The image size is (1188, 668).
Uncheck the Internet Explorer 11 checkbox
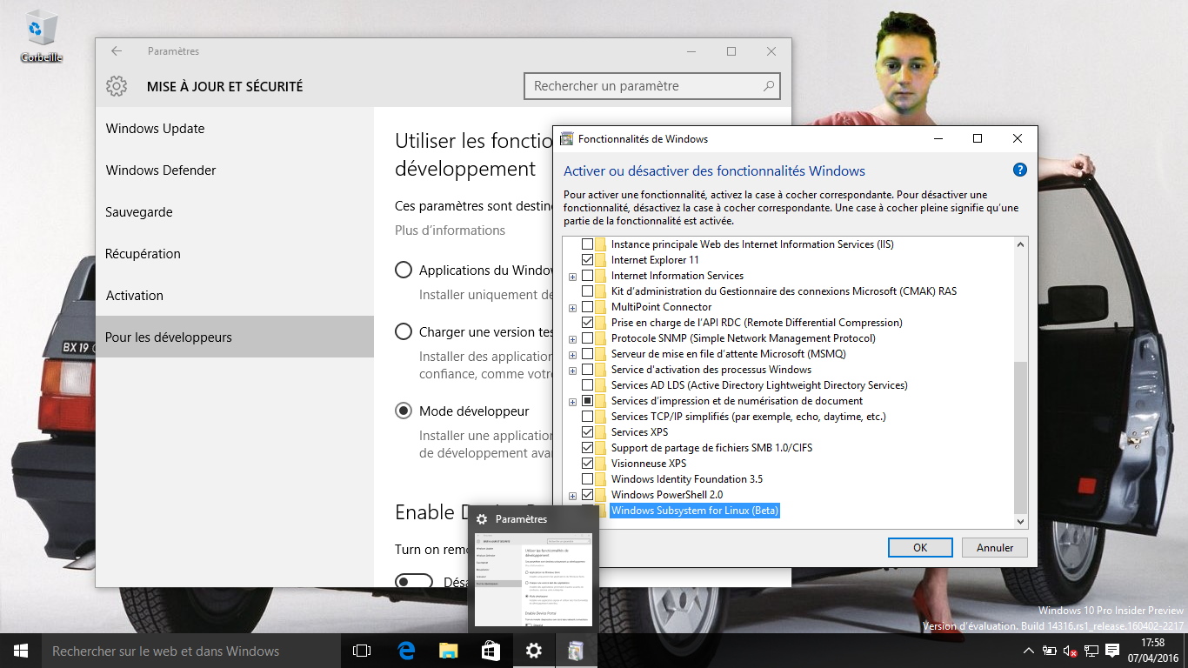pos(588,260)
